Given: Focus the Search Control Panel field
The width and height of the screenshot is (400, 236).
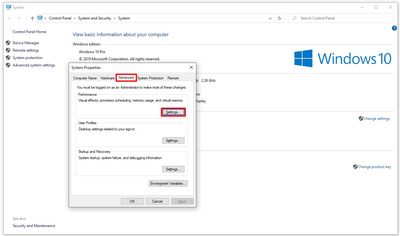Looking at the screenshot, I should (x=341, y=18).
